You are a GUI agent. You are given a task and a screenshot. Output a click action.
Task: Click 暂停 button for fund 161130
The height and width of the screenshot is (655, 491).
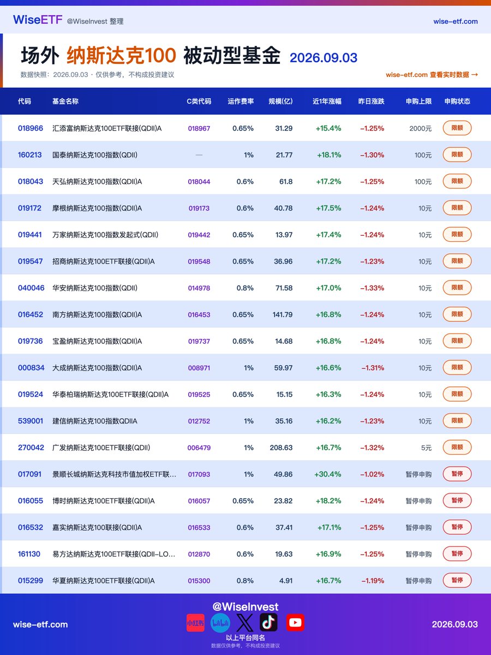[x=457, y=554]
